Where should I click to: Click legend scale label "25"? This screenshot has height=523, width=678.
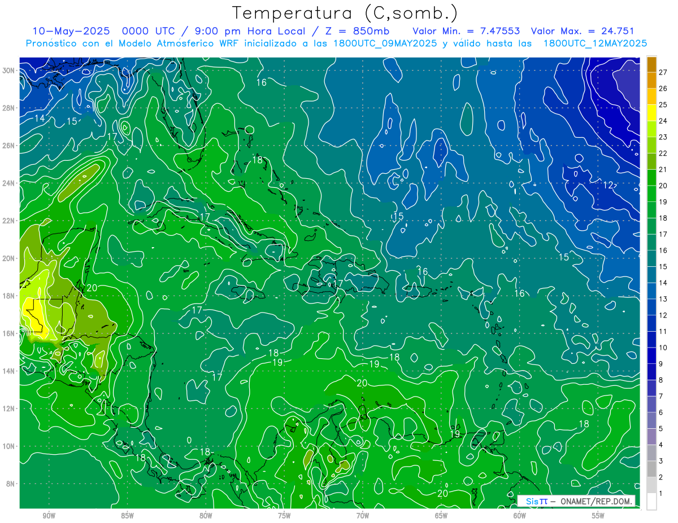tap(663, 104)
